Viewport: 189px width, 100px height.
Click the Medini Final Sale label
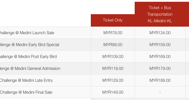point(26,92)
